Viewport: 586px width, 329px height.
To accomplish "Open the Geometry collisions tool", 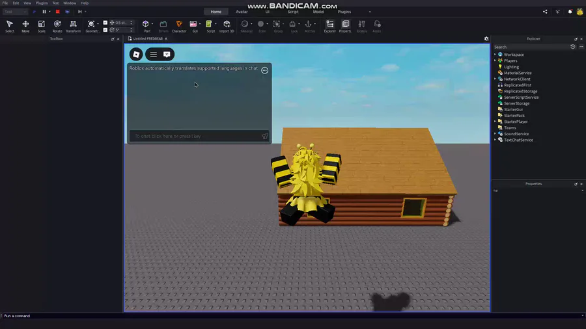I will coord(91,26).
